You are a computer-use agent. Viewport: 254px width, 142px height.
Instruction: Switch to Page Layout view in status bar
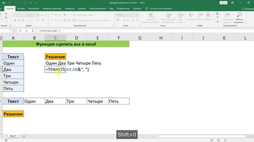coord(218,140)
